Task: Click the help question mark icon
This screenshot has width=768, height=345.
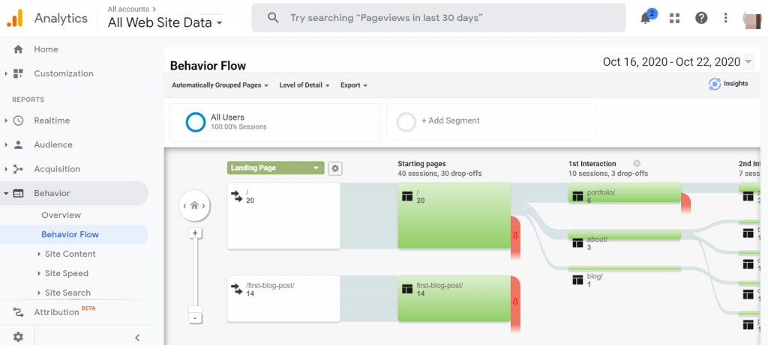Action: (x=701, y=18)
